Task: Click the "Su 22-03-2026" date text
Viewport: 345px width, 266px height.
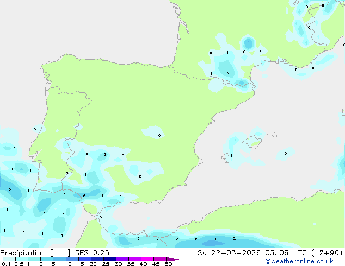Action: tap(229, 253)
